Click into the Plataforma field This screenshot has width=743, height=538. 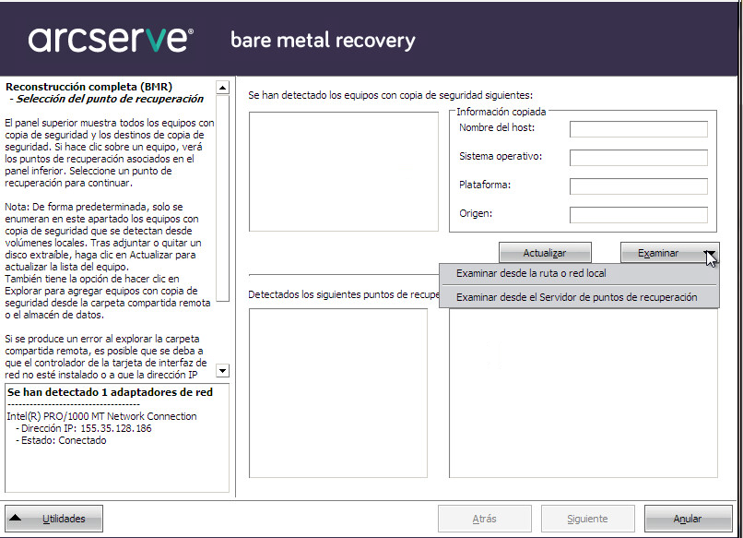[x=638, y=186]
